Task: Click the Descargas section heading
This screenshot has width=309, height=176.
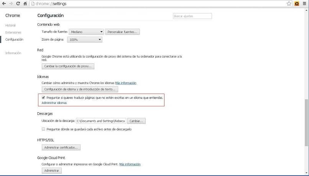Action: point(45,114)
